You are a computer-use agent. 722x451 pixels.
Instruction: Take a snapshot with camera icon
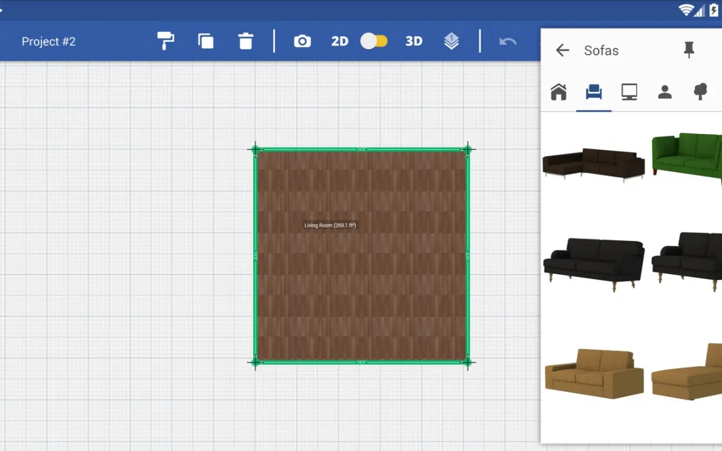pyautogui.click(x=302, y=41)
